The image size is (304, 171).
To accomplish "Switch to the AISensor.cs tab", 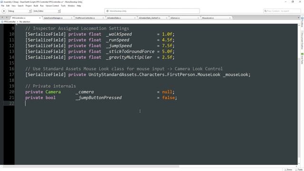I will pyautogui.click(x=185, y=18).
